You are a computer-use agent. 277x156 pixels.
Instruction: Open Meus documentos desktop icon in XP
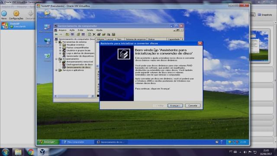(x=47, y=13)
